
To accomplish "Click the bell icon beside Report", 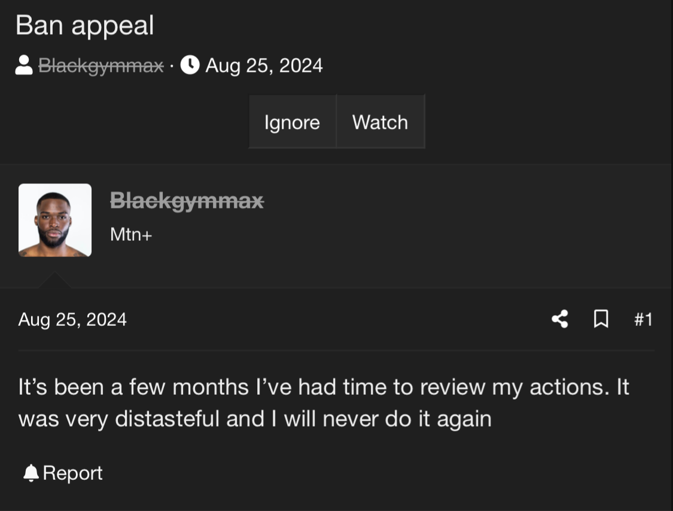I will [x=31, y=473].
